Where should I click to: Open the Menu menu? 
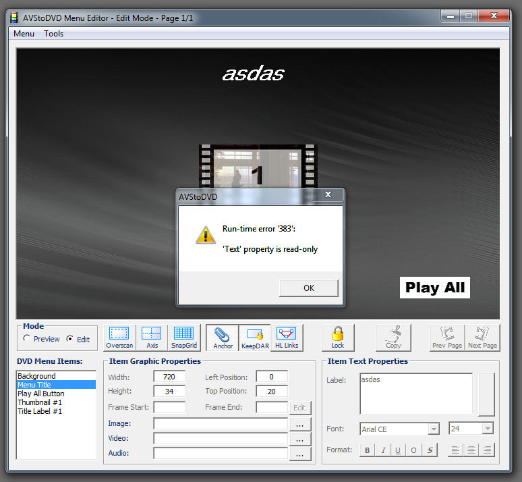24,34
